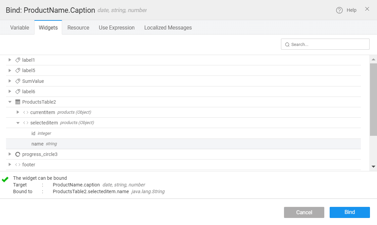Switch to the Variable tab
377x225 pixels.
pyautogui.click(x=19, y=27)
